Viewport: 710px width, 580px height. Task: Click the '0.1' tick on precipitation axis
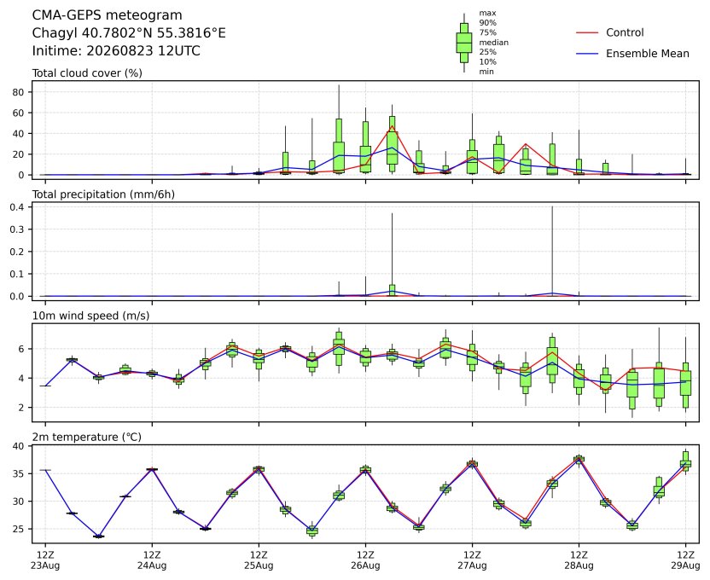click(x=16, y=274)
